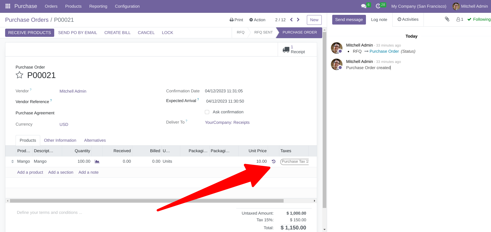Click the CREATE BILL button
This screenshot has width=491, height=232.
coord(117,32)
